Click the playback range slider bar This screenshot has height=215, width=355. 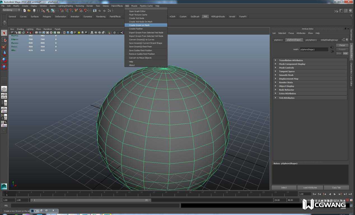91,200
